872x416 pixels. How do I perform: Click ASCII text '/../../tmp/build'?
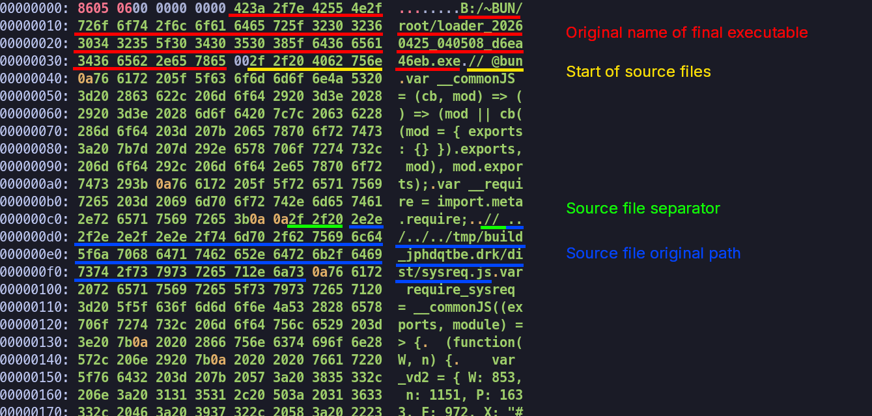pos(460,237)
